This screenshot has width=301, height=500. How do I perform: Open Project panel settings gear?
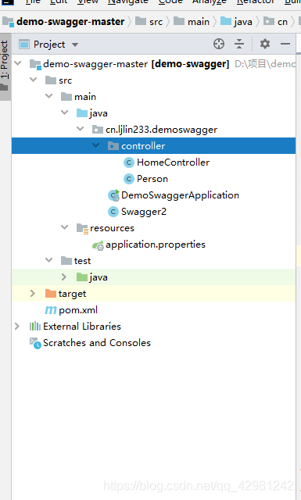(264, 44)
